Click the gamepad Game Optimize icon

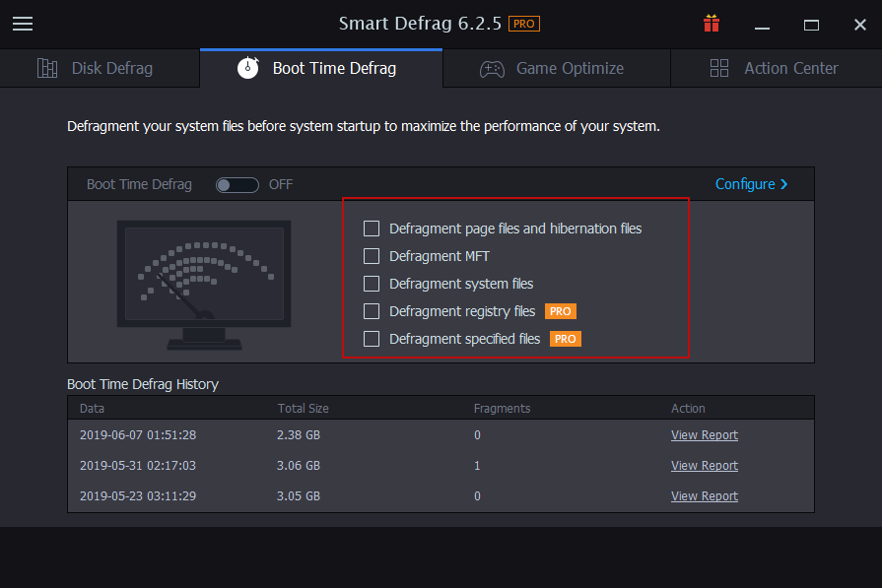pyautogui.click(x=492, y=69)
